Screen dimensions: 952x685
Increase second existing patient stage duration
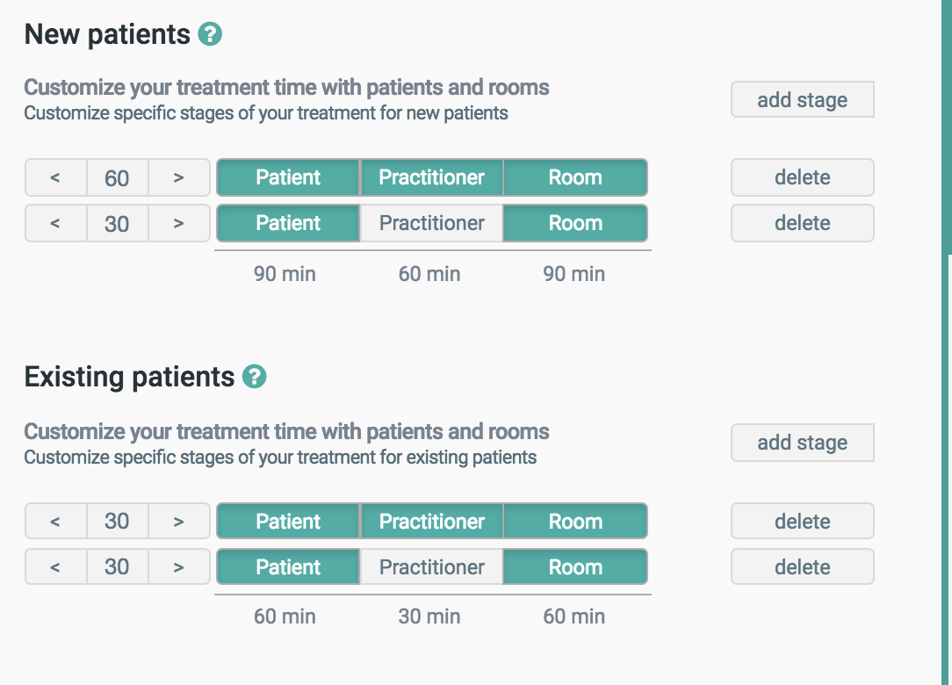pos(179,567)
